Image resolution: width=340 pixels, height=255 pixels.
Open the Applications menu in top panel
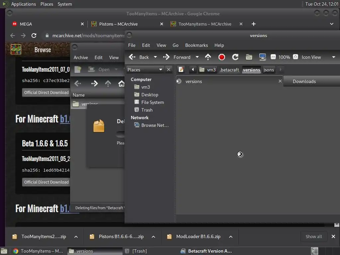(x=24, y=4)
